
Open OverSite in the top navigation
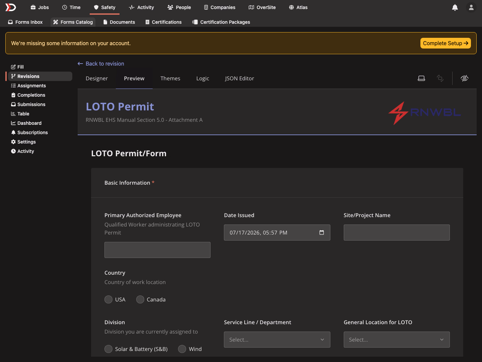click(262, 7)
